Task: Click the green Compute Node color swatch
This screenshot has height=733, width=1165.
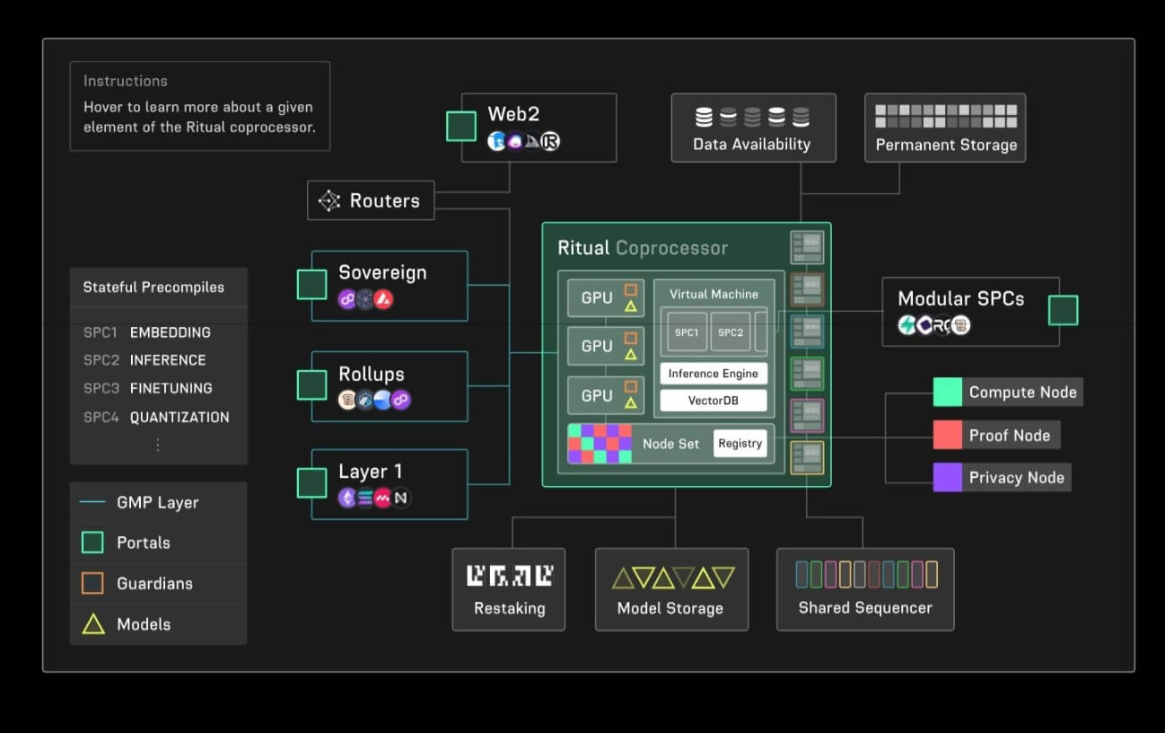Action: pyautogui.click(x=948, y=392)
